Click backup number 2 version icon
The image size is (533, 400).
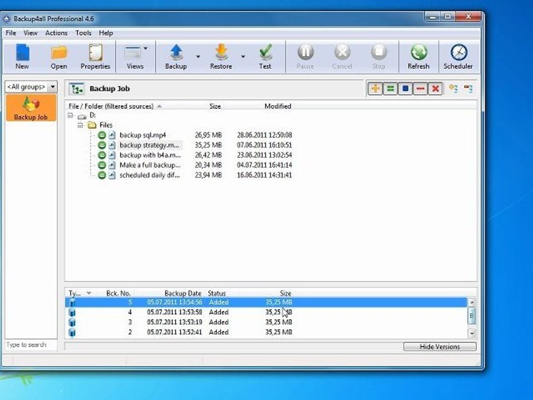72,332
